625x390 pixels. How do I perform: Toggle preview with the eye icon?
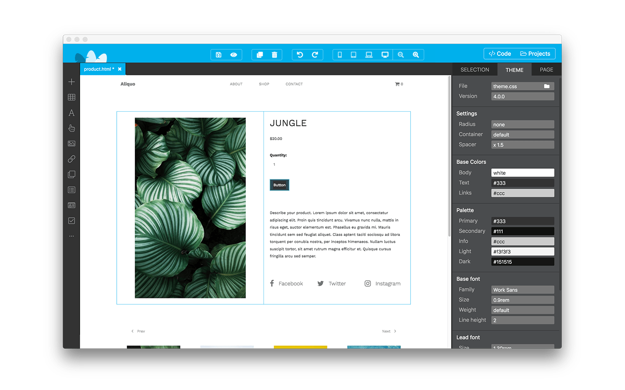(234, 55)
